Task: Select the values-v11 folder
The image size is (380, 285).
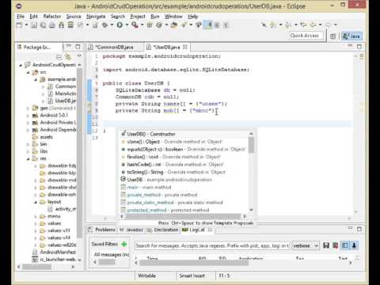Action: (55, 230)
